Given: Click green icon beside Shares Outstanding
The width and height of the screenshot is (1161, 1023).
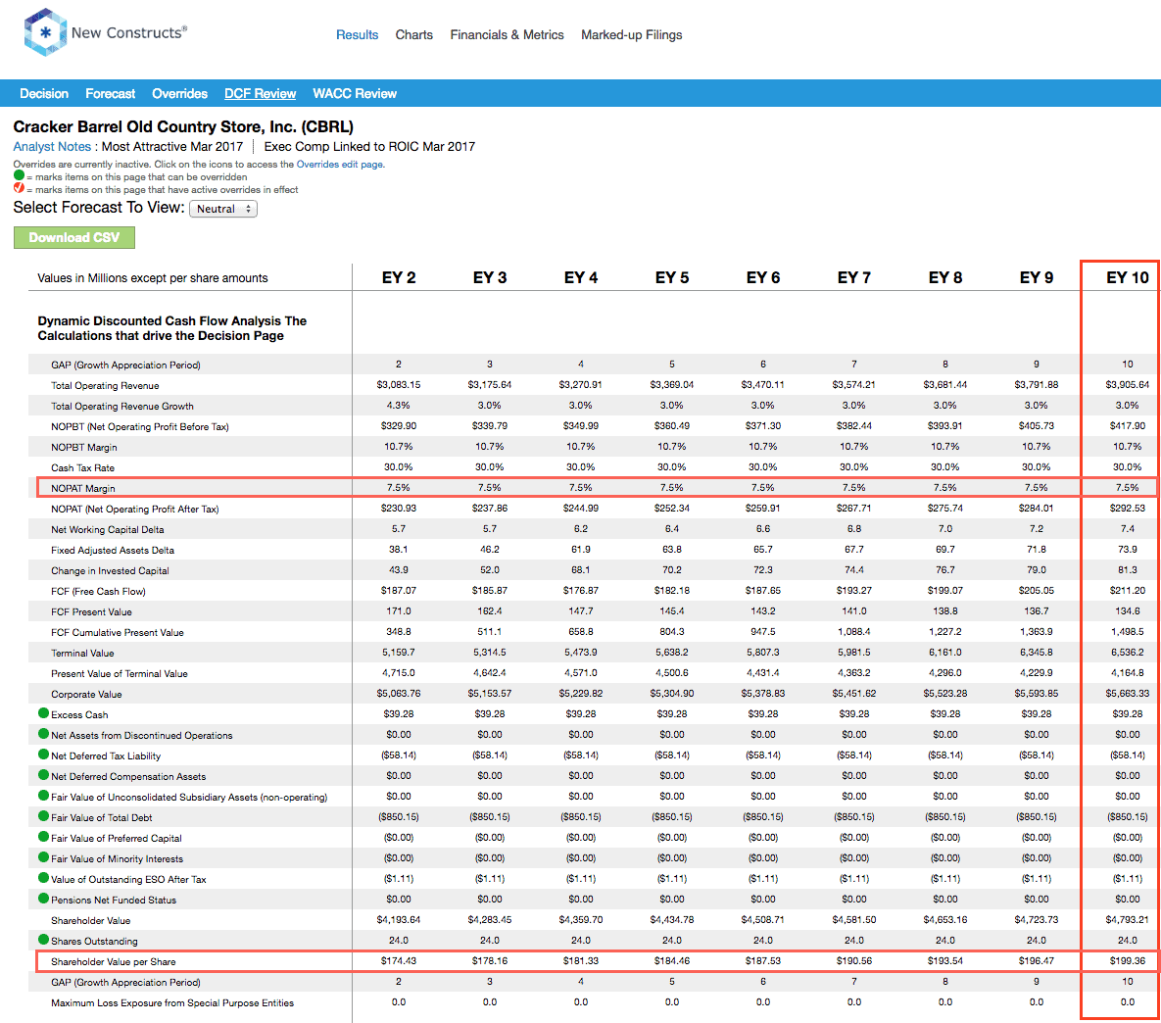Looking at the screenshot, I should [x=43, y=940].
